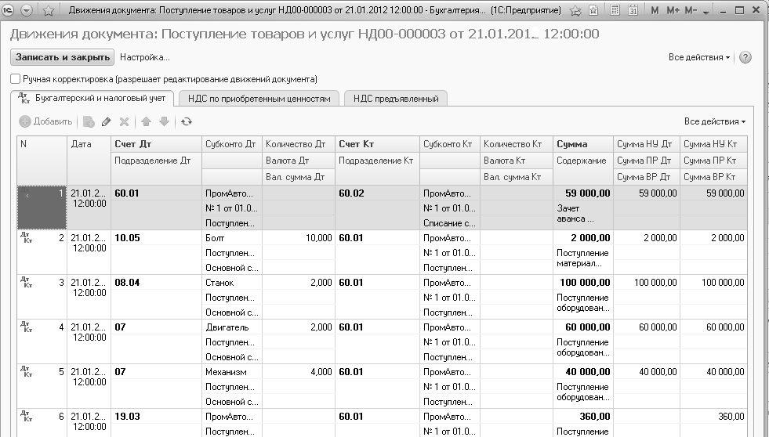Click Дт/Кт icon of row 4
The image size is (769, 437).
pos(26,327)
